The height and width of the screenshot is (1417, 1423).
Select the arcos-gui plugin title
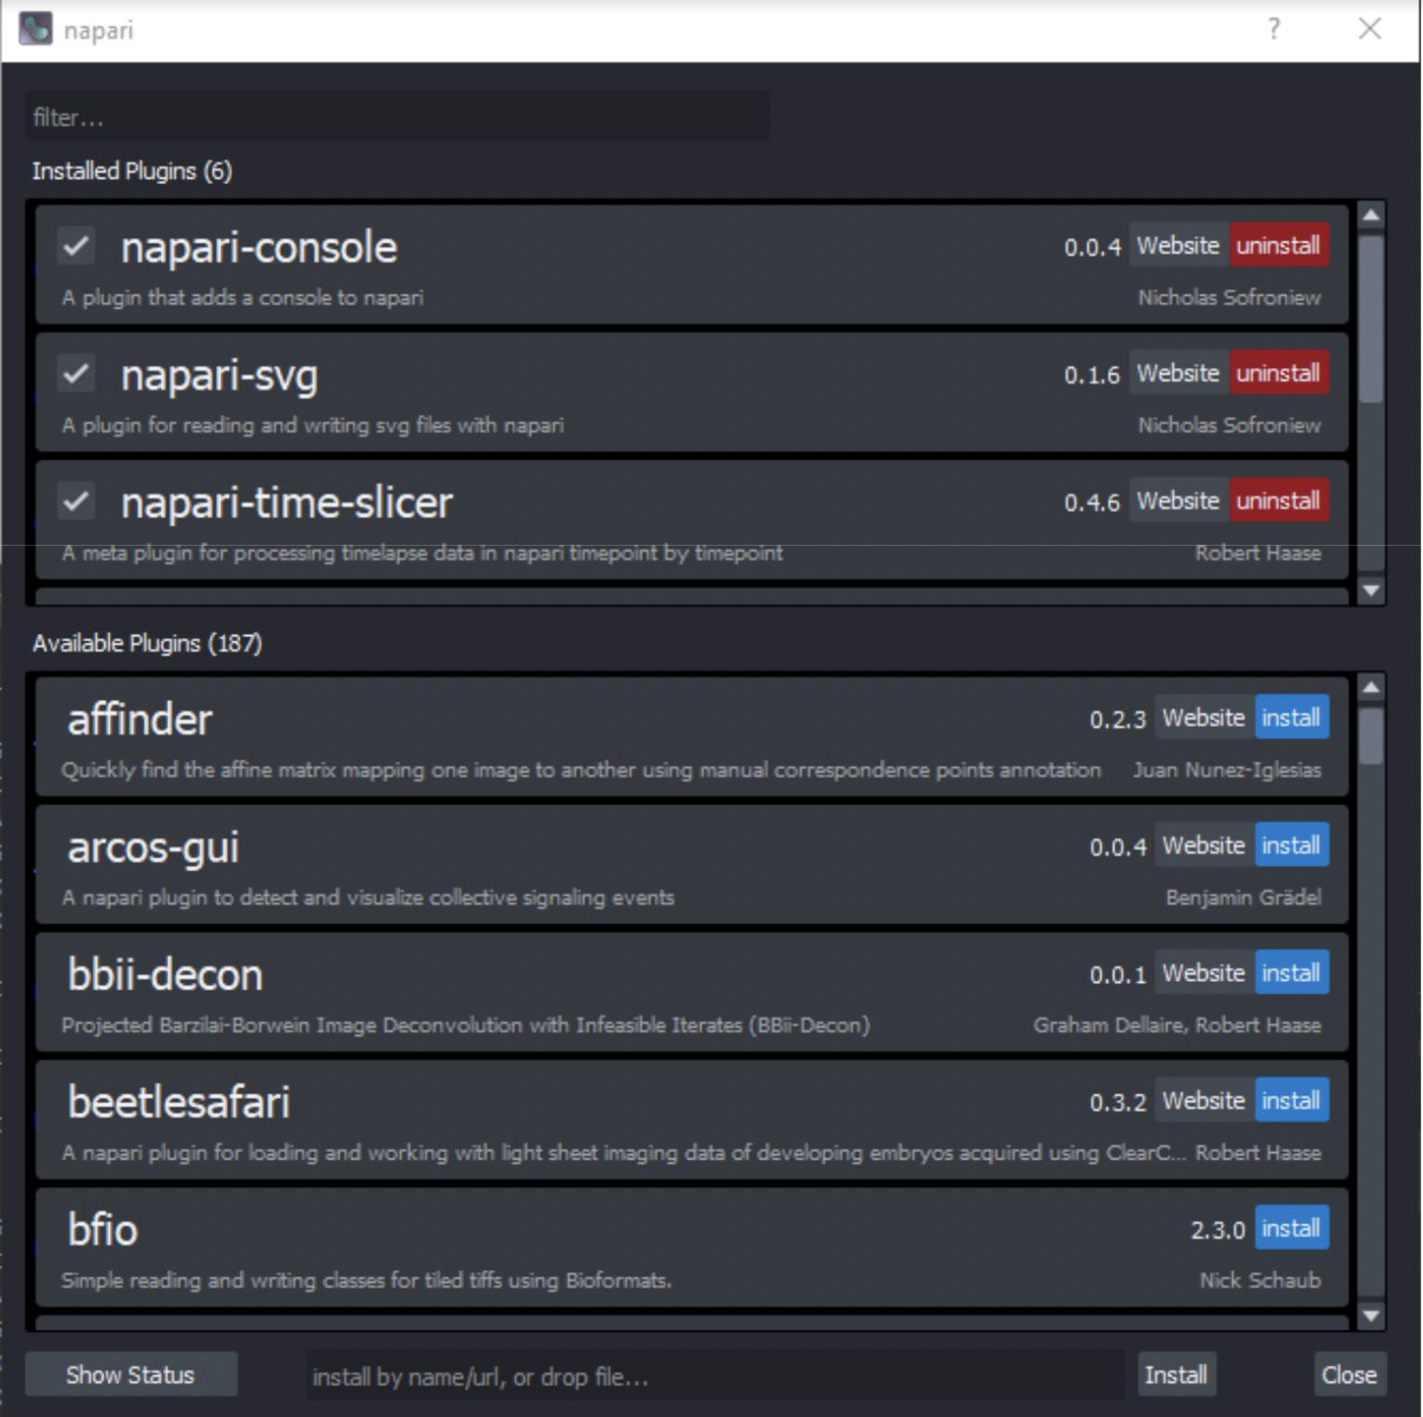(153, 848)
